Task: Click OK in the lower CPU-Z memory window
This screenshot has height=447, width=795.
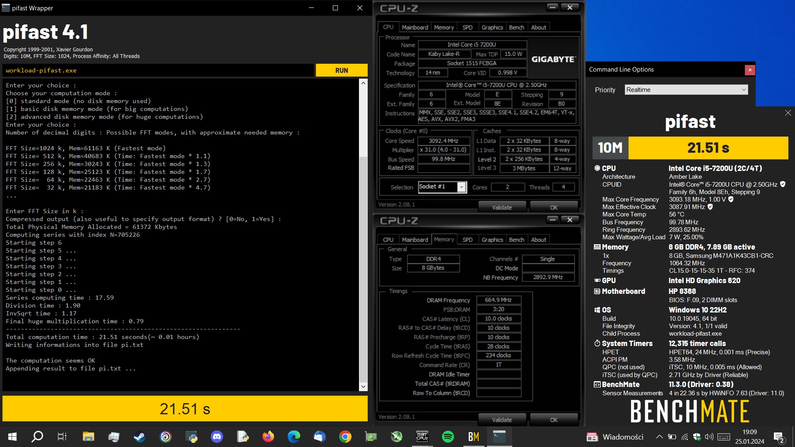Action: [554, 420]
